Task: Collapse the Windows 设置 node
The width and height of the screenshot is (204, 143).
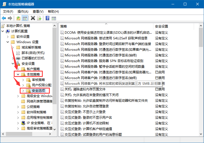Action: tap(8, 42)
